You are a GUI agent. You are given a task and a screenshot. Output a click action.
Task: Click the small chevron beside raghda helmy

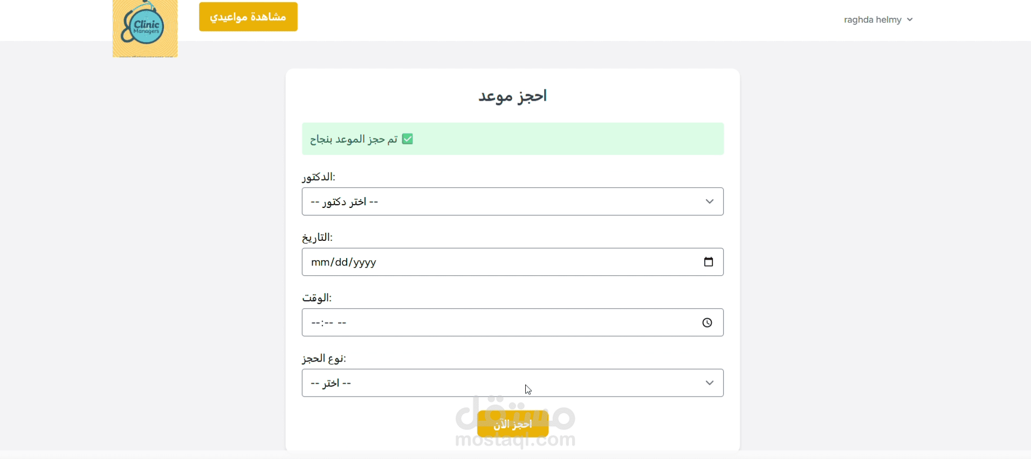coord(910,20)
